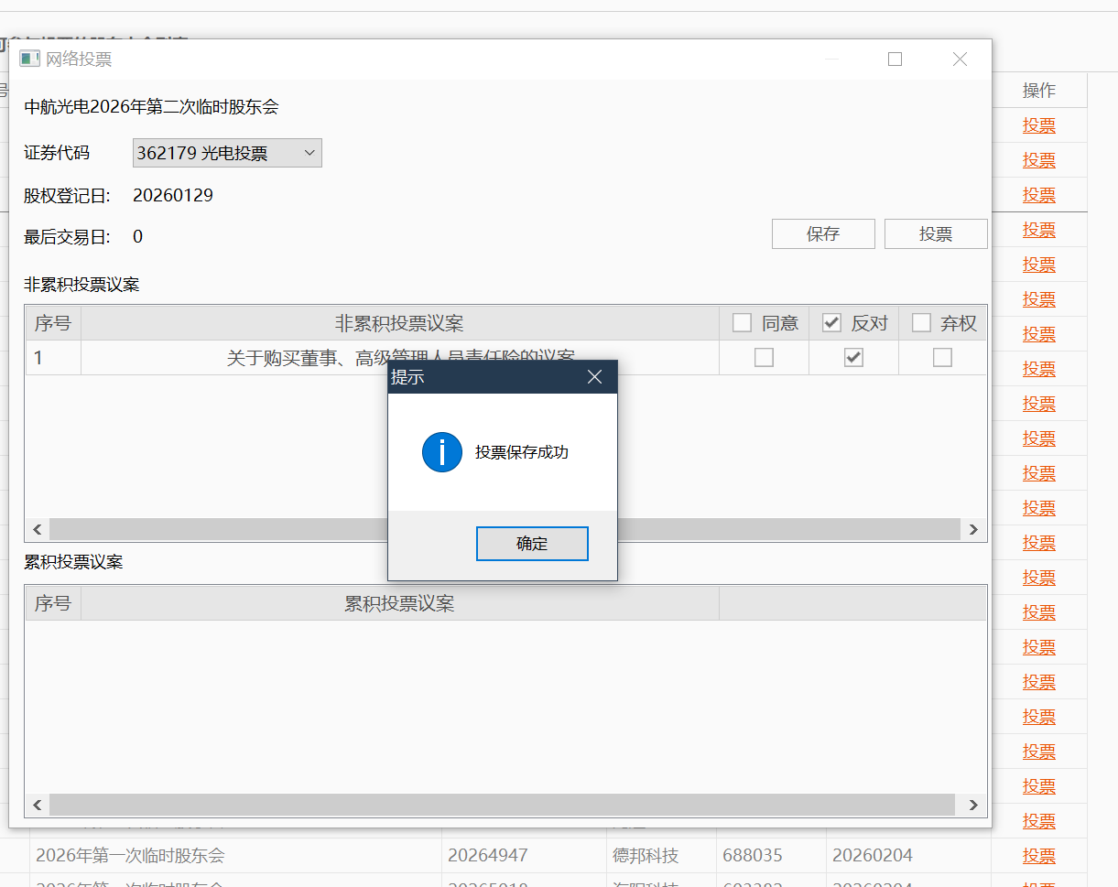
Task: Select proposal text 关于购买董事、高级管理人员责任险的议案
Action: coord(400,358)
